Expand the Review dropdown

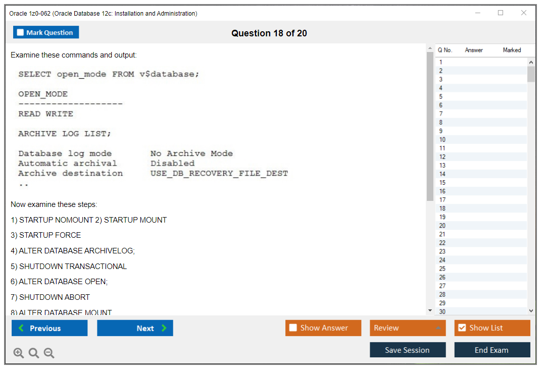[x=438, y=328]
